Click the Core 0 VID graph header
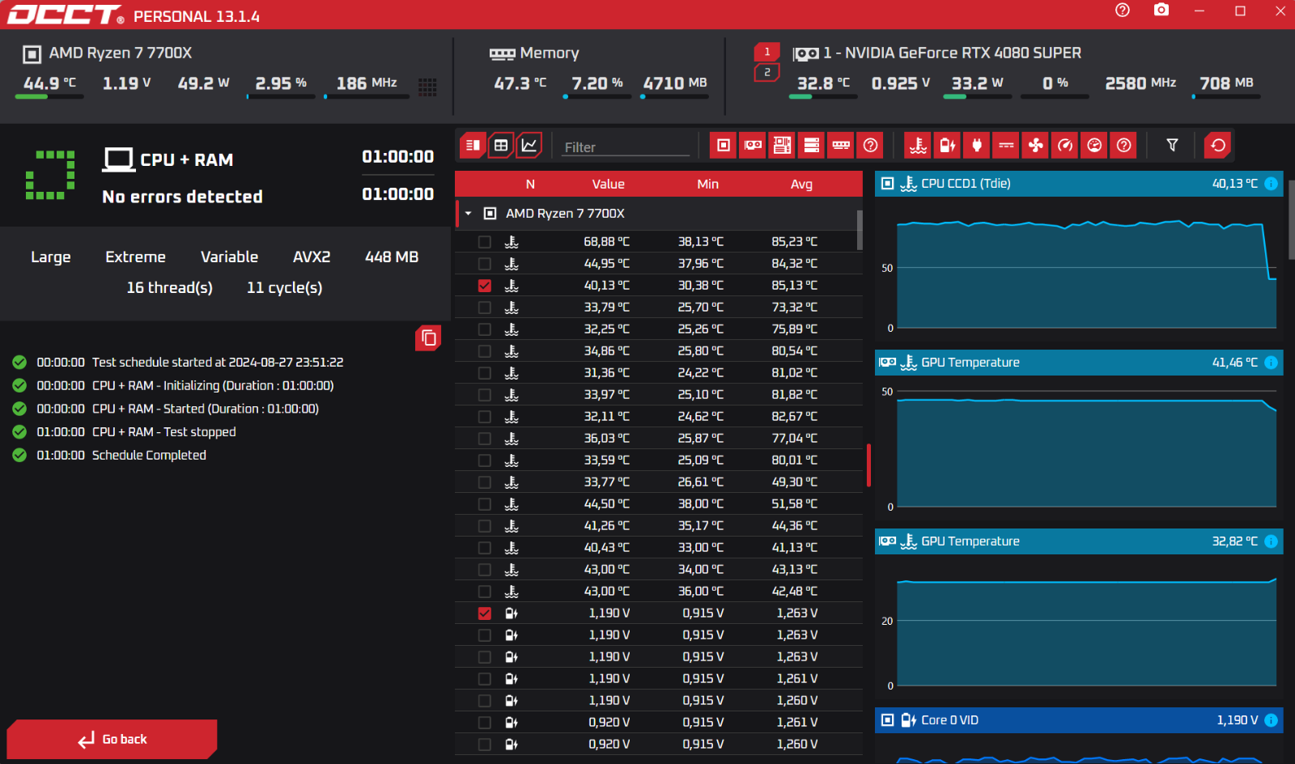The width and height of the screenshot is (1295, 764). (1079, 720)
